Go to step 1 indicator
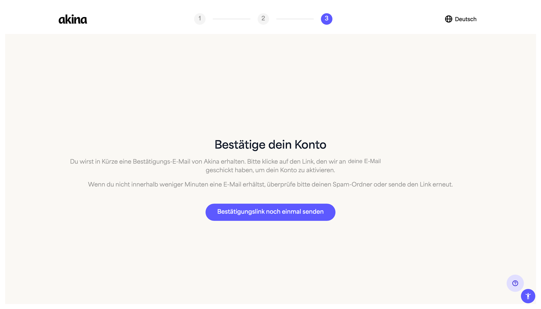Screen dimensions: 541x309 tap(200, 19)
